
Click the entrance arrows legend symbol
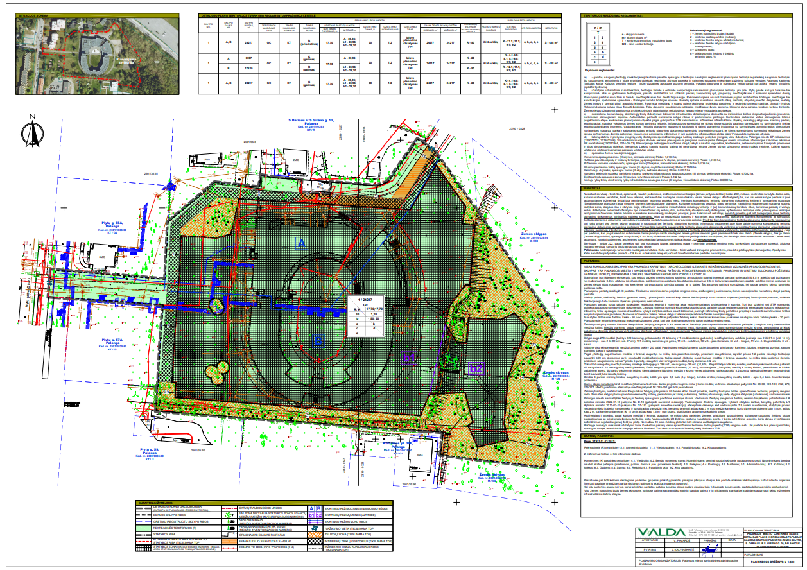pyautogui.click(x=315, y=528)
